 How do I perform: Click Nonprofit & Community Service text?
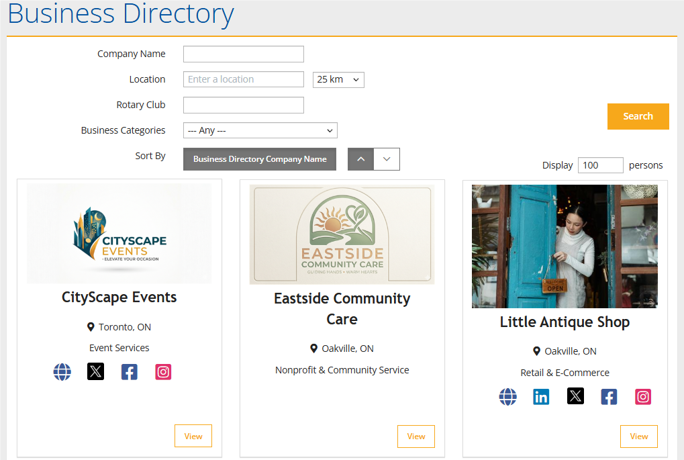(x=342, y=370)
